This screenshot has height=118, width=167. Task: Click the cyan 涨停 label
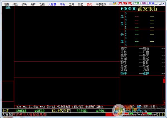tap(146, 73)
